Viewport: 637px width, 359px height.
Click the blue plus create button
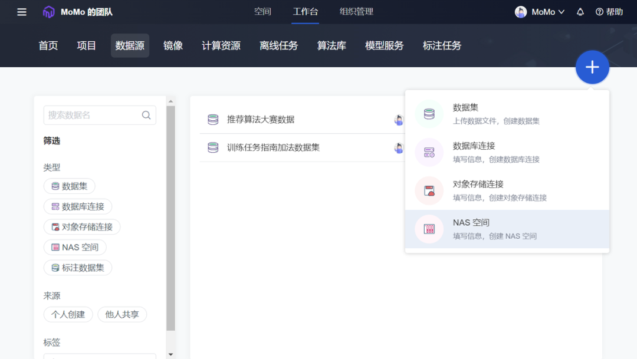[x=592, y=67]
